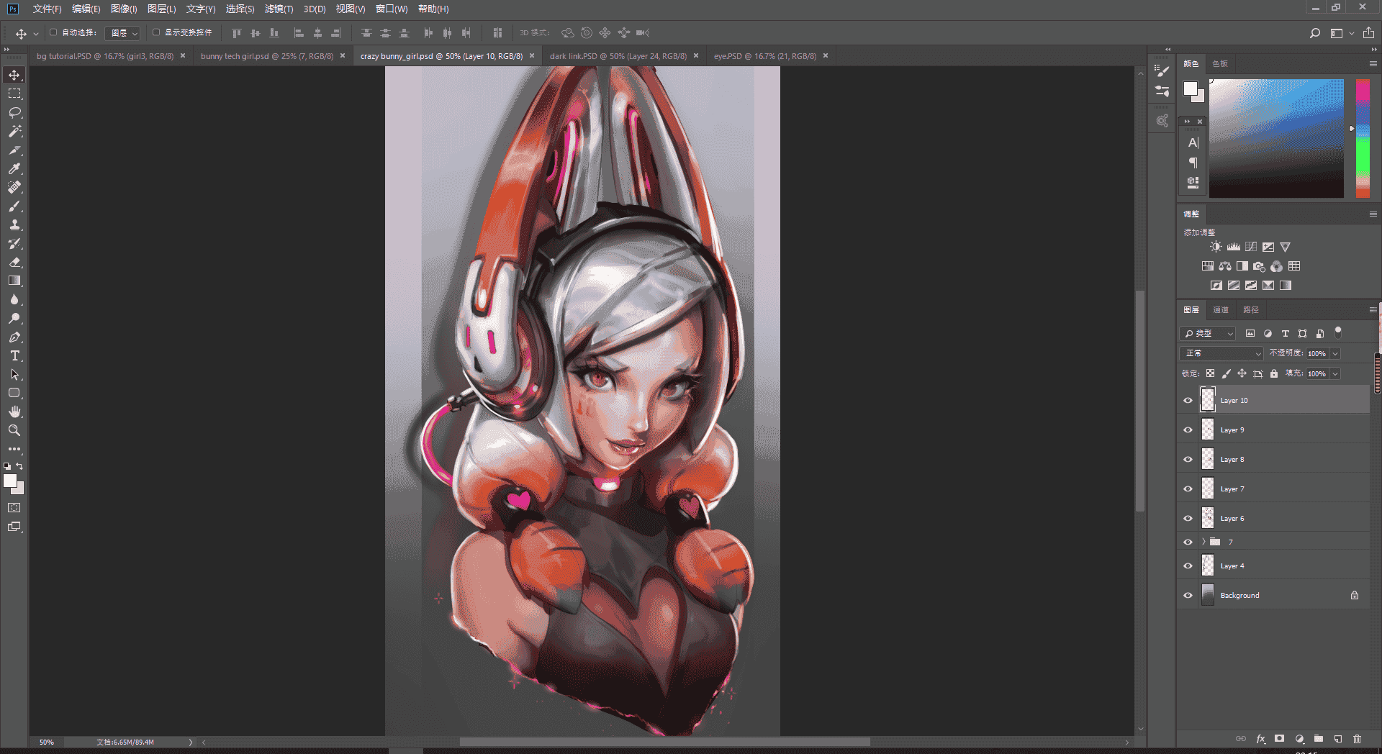Select the Magic Wand tool
This screenshot has height=754, width=1382.
[14, 132]
